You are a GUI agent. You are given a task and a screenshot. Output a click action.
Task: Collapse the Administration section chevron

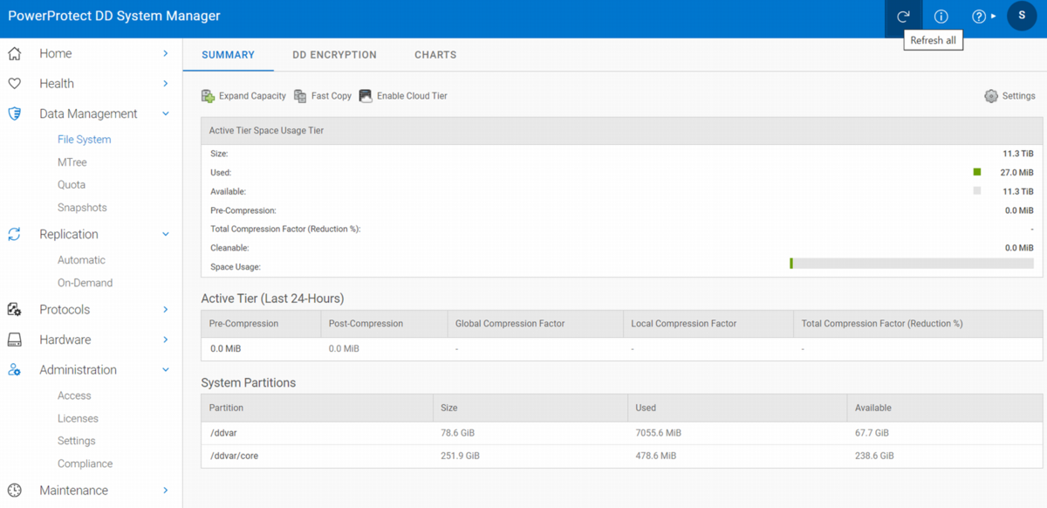coord(166,369)
